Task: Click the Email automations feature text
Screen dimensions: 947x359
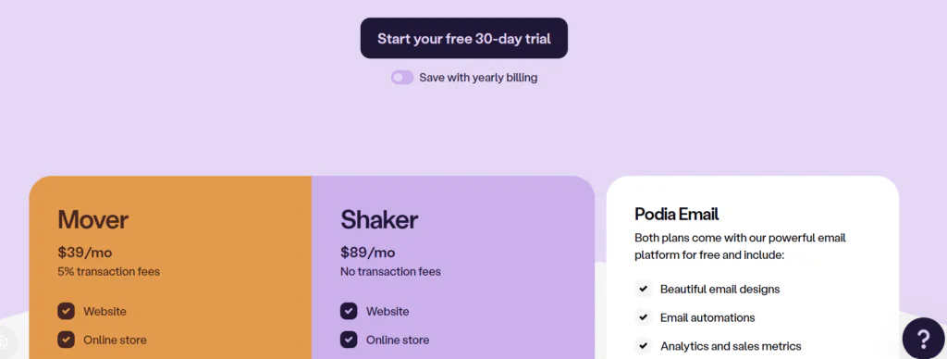Action: [x=707, y=318]
